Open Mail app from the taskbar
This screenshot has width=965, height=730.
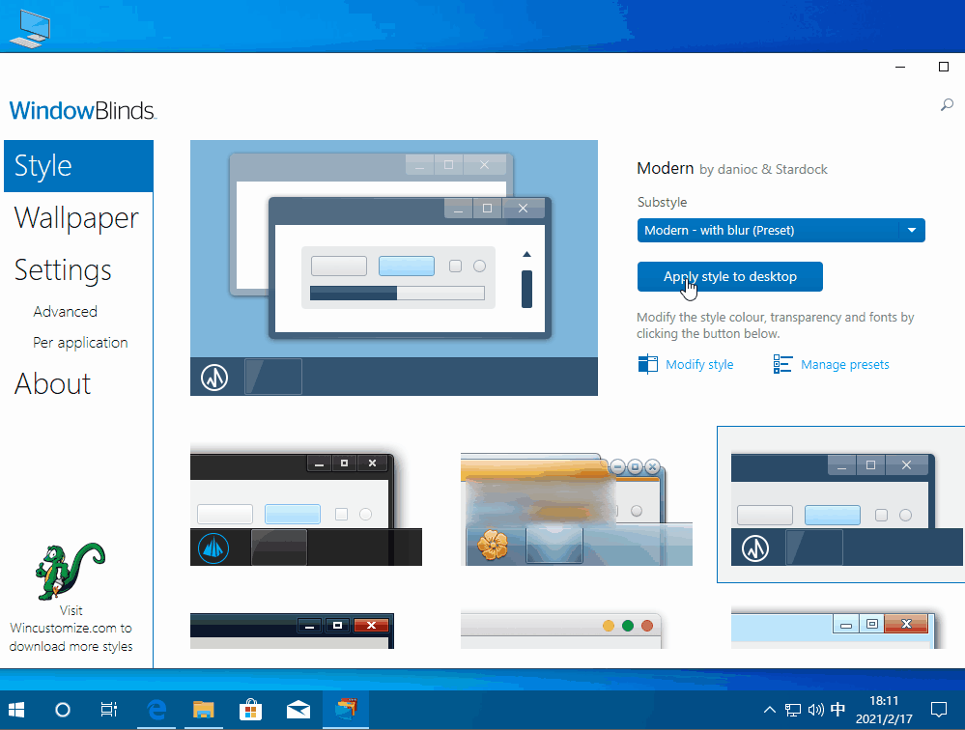[x=298, y=711]
